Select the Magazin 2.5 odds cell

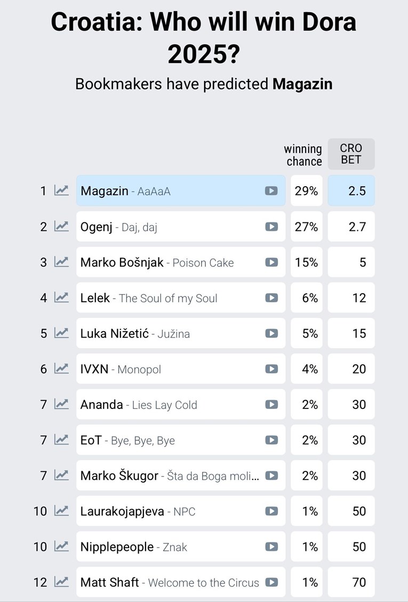click(x=351, y=191)
